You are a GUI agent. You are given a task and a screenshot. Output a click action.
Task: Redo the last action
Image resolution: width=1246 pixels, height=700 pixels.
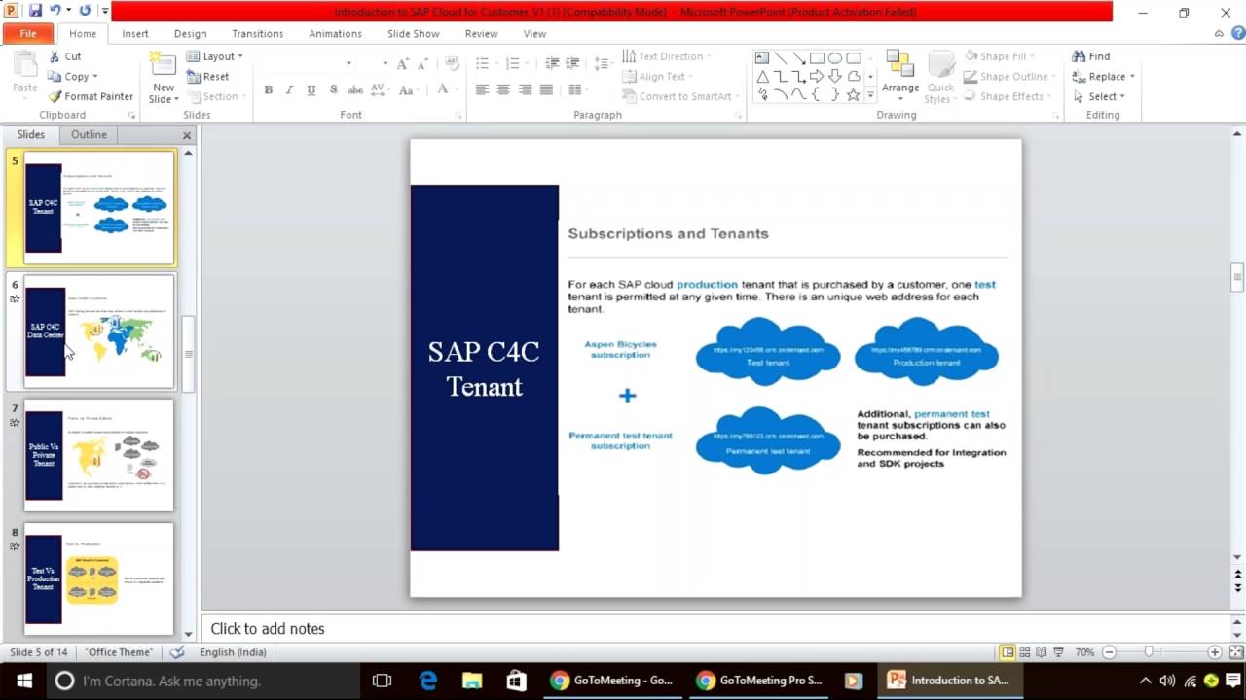(x=85, y=11)
